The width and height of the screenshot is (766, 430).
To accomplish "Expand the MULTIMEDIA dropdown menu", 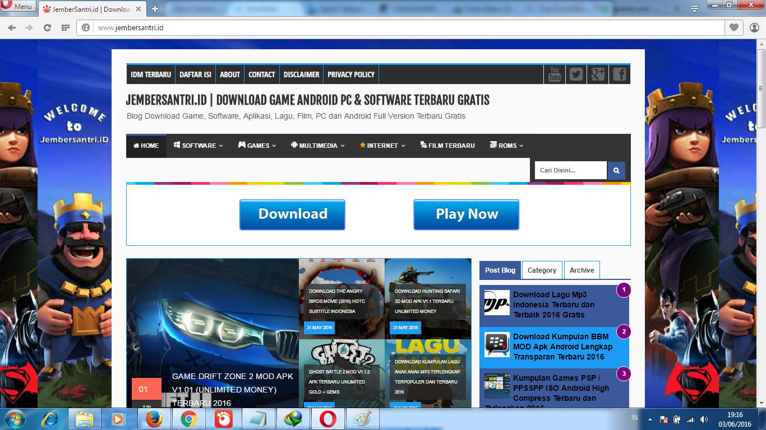I will click(317, 146).
